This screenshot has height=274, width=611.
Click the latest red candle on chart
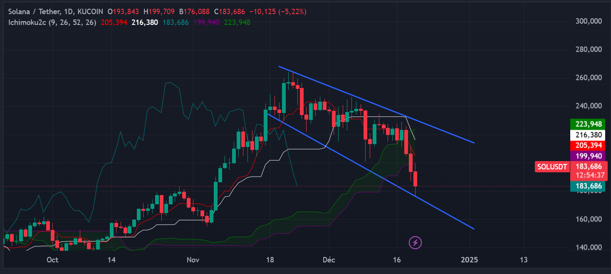coord(416,179)
